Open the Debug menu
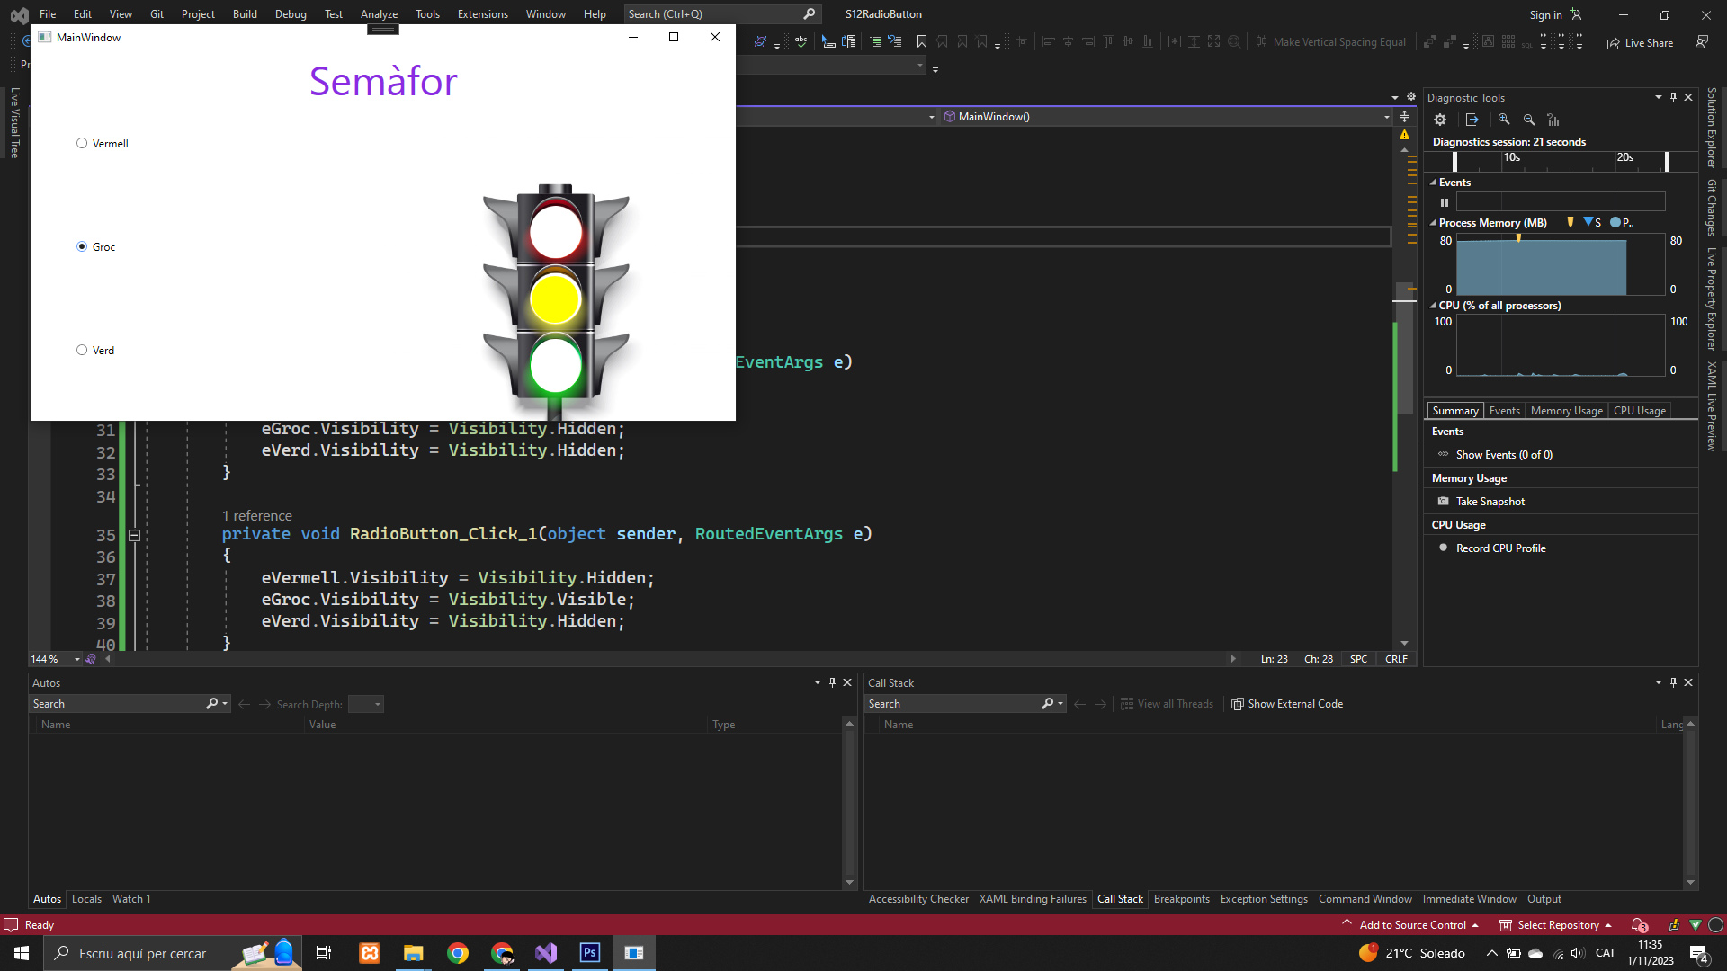The height and width of the screenshot is (971, 1727). (291, 13)
